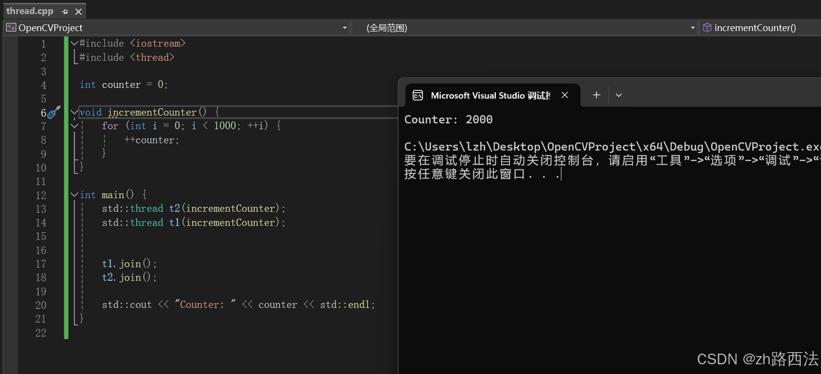Select the thread.cpp editor tab
821x374 pixels.
[30, 11]
